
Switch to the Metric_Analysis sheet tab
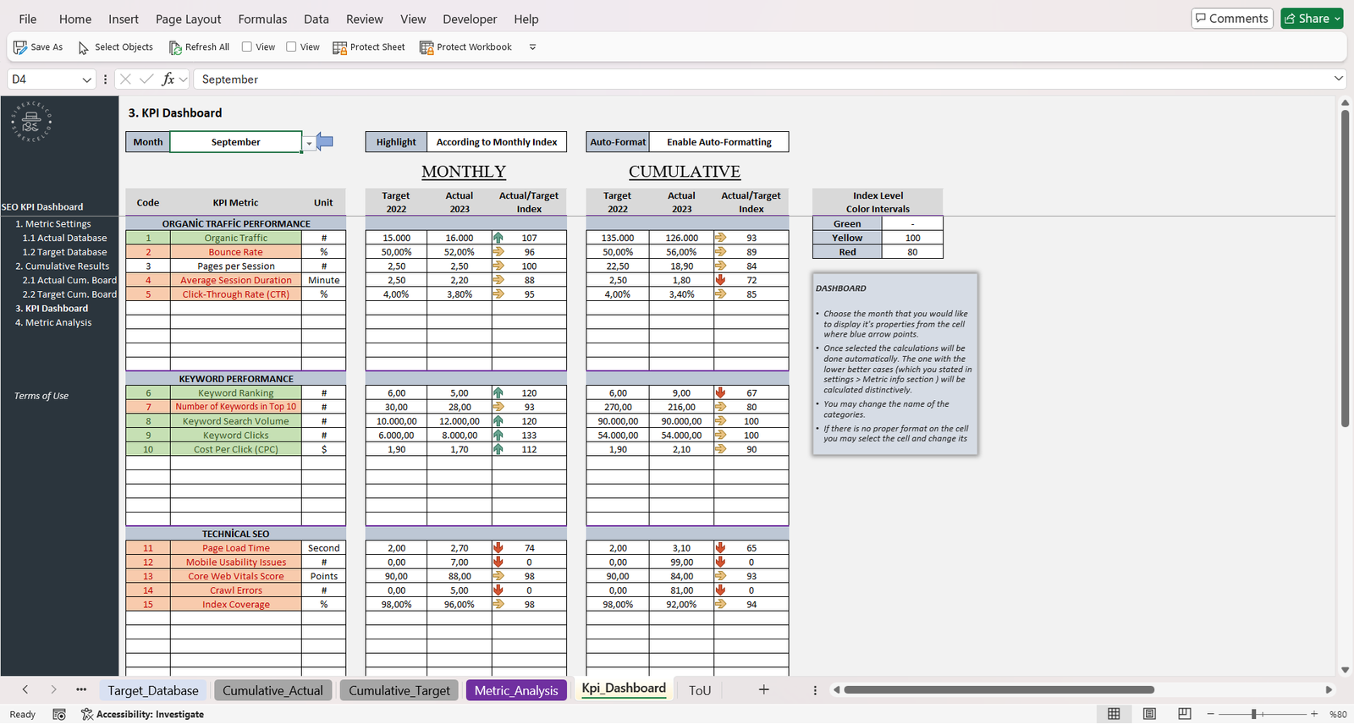coord(516,690)
